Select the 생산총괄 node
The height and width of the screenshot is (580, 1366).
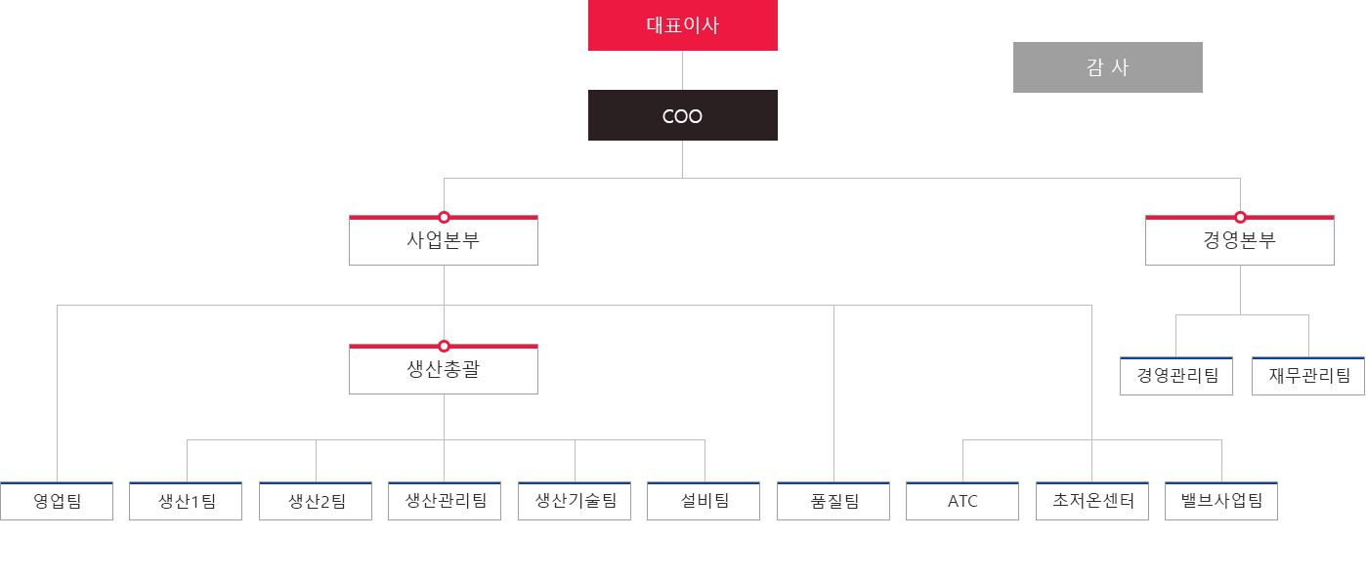(x=444, y=369)
